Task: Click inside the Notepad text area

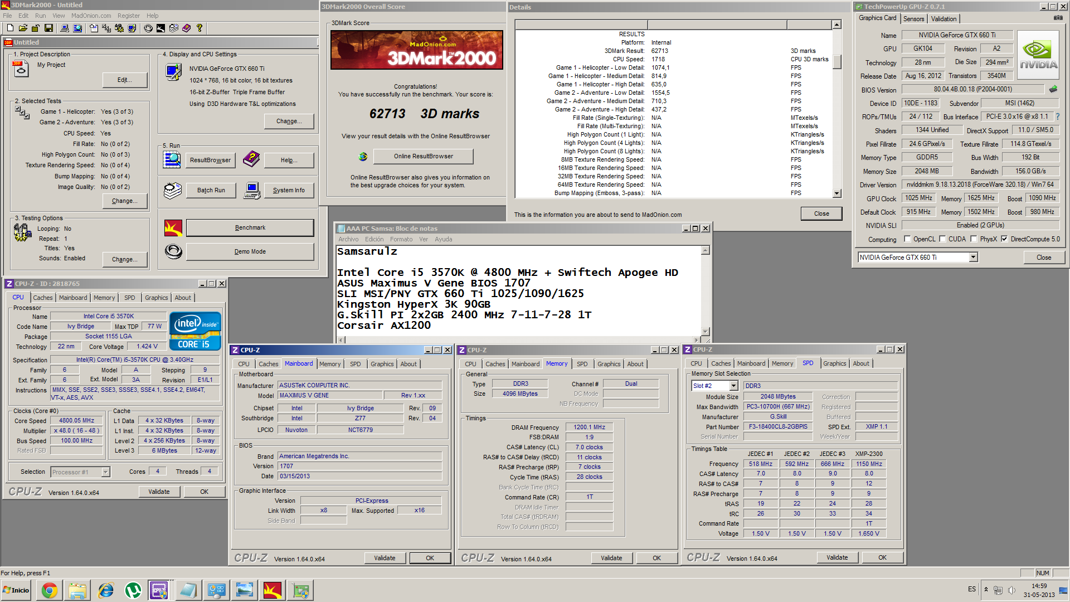Action: (518, 290)
